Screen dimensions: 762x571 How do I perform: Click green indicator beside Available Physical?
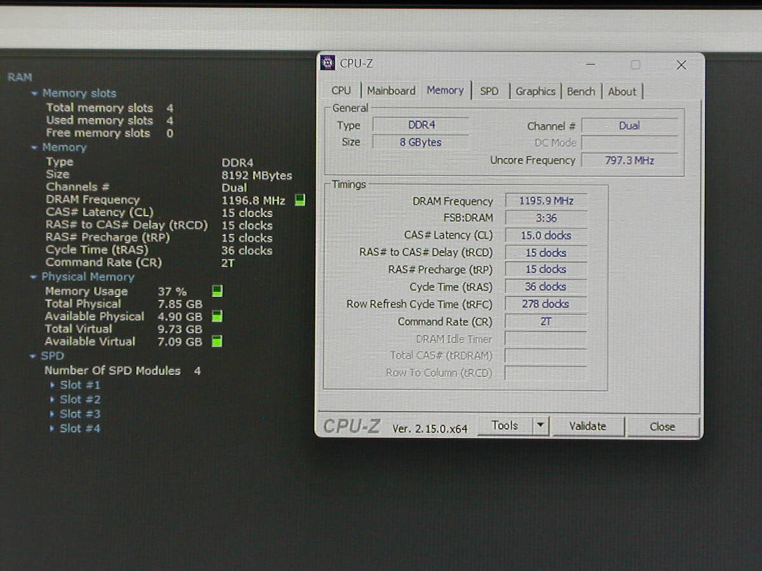tap(217, 316)
